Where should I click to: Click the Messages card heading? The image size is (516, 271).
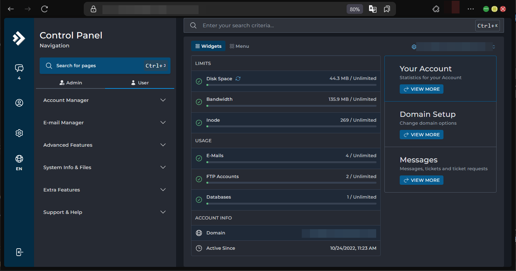(x=418, y=160)
